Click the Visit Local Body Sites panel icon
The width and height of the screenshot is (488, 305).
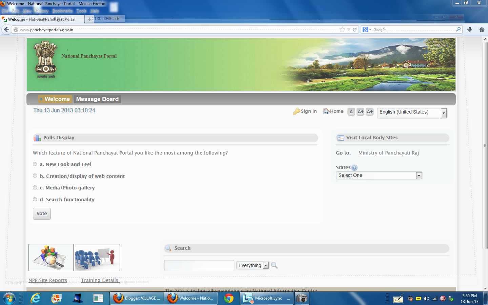(x=341, y=138)
